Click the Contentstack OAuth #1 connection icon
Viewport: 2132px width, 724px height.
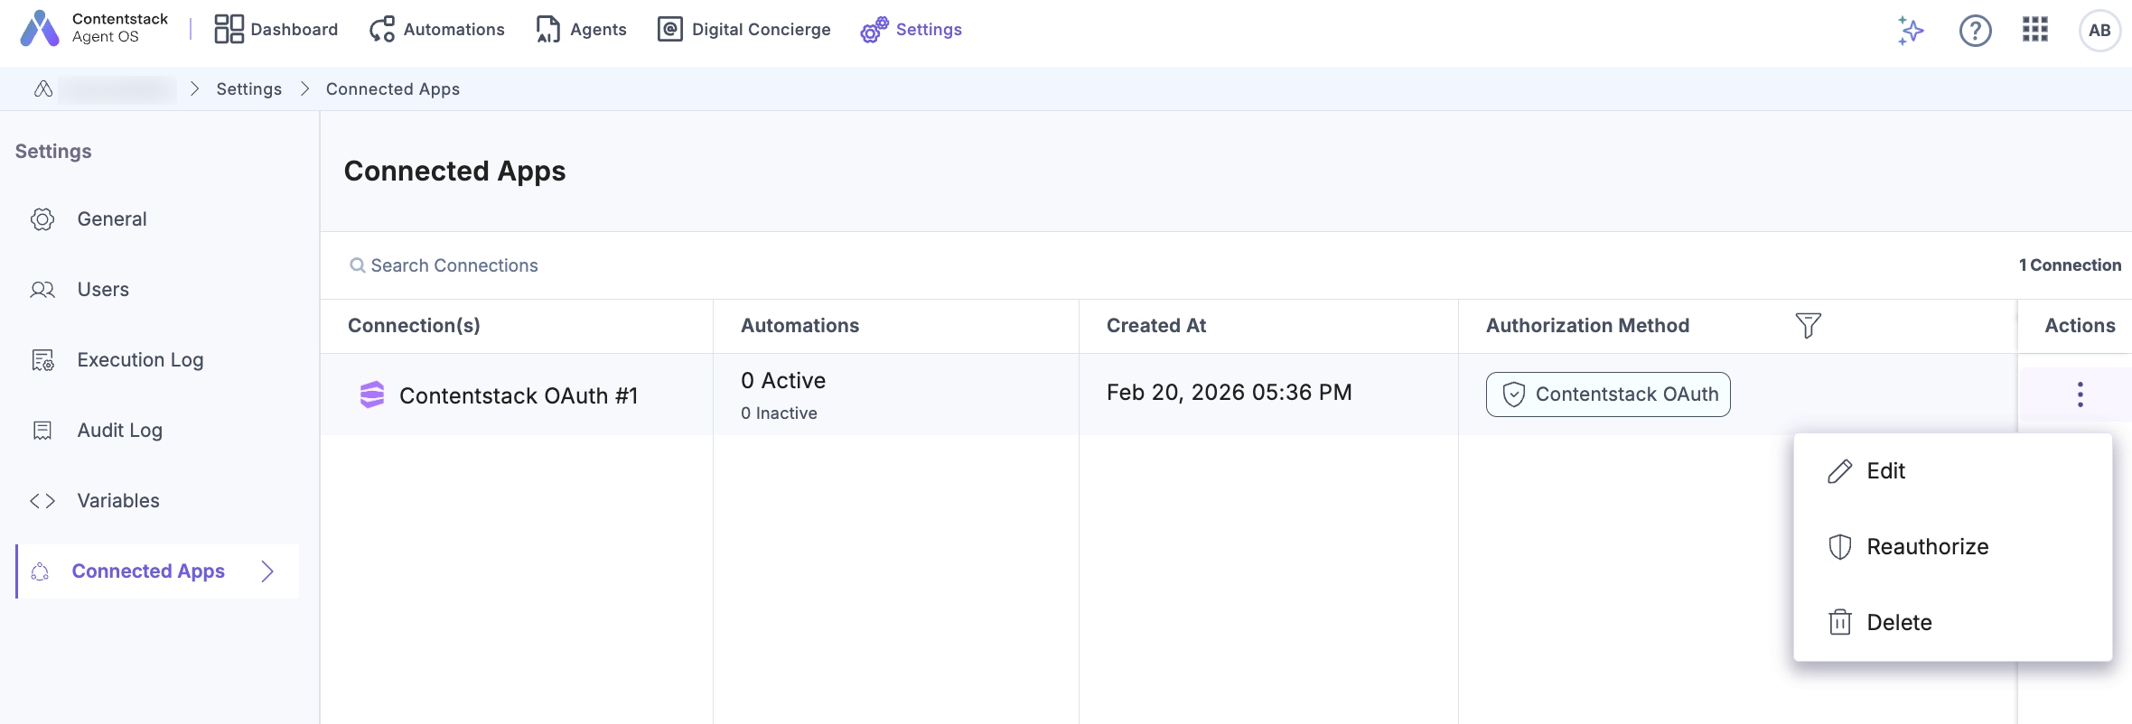coord(372,394)
